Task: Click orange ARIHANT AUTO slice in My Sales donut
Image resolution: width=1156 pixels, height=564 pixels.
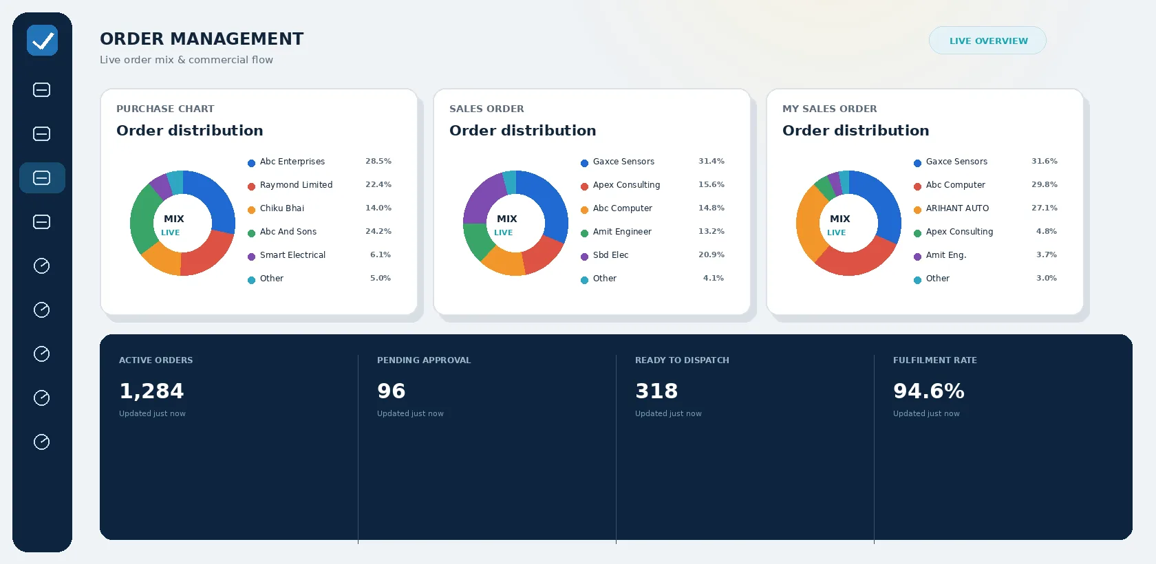Action: click(x=809, y=224)
